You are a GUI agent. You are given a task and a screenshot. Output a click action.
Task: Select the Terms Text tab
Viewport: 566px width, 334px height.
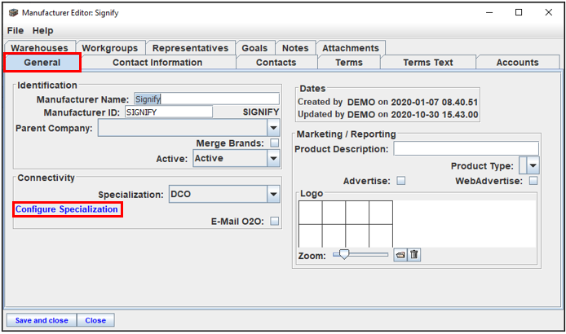coord(427,63)
